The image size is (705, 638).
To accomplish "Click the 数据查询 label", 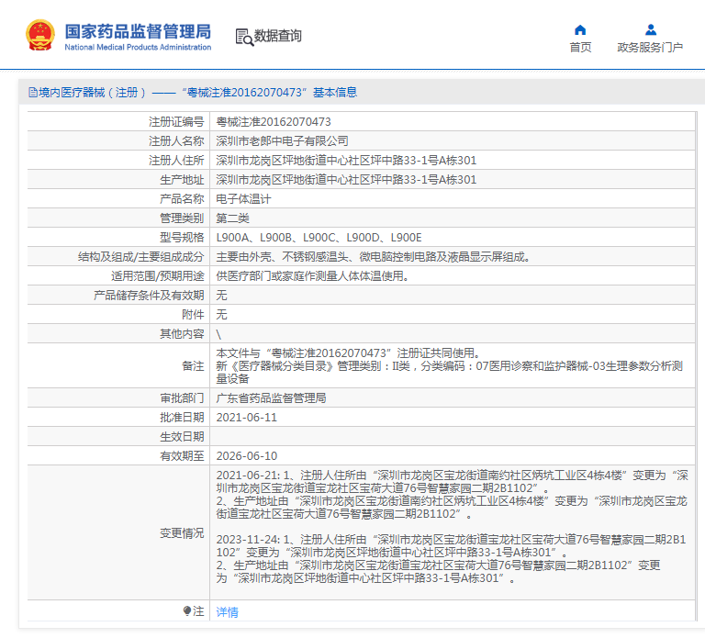I will 277,36.
